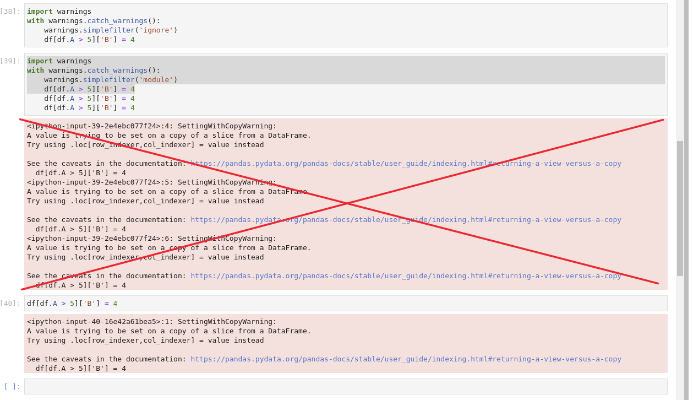Click the empty [ ] prompt label
Image resolution: width=693 pixels, height=400 pixels.
coord(11,386)
